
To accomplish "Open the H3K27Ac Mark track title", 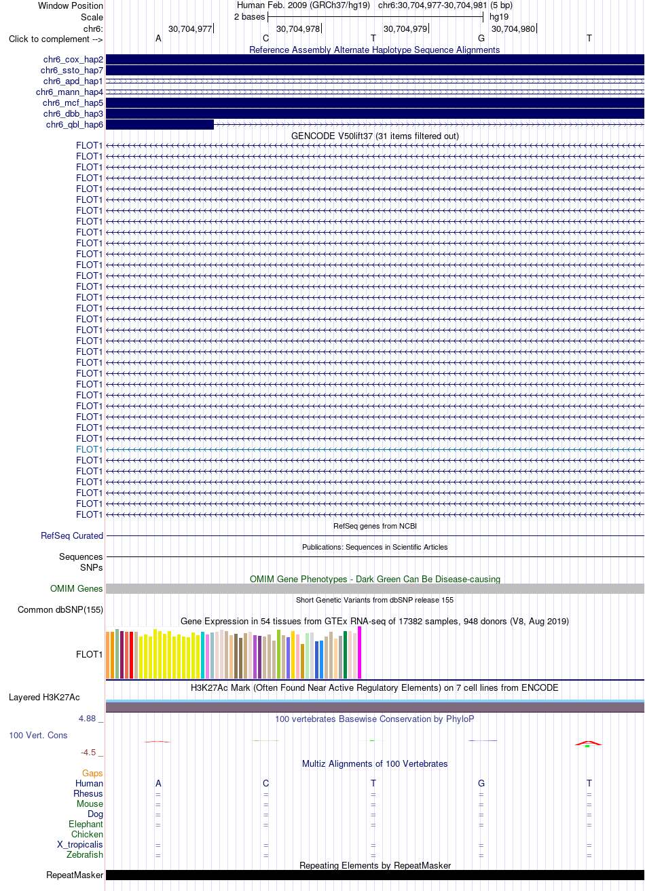I will pyautogui.click(x=375, y=688).
